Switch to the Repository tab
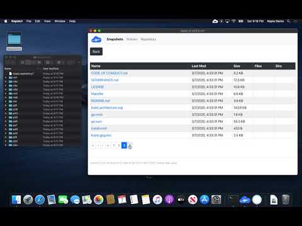The image size is (302, 226). 148,40
